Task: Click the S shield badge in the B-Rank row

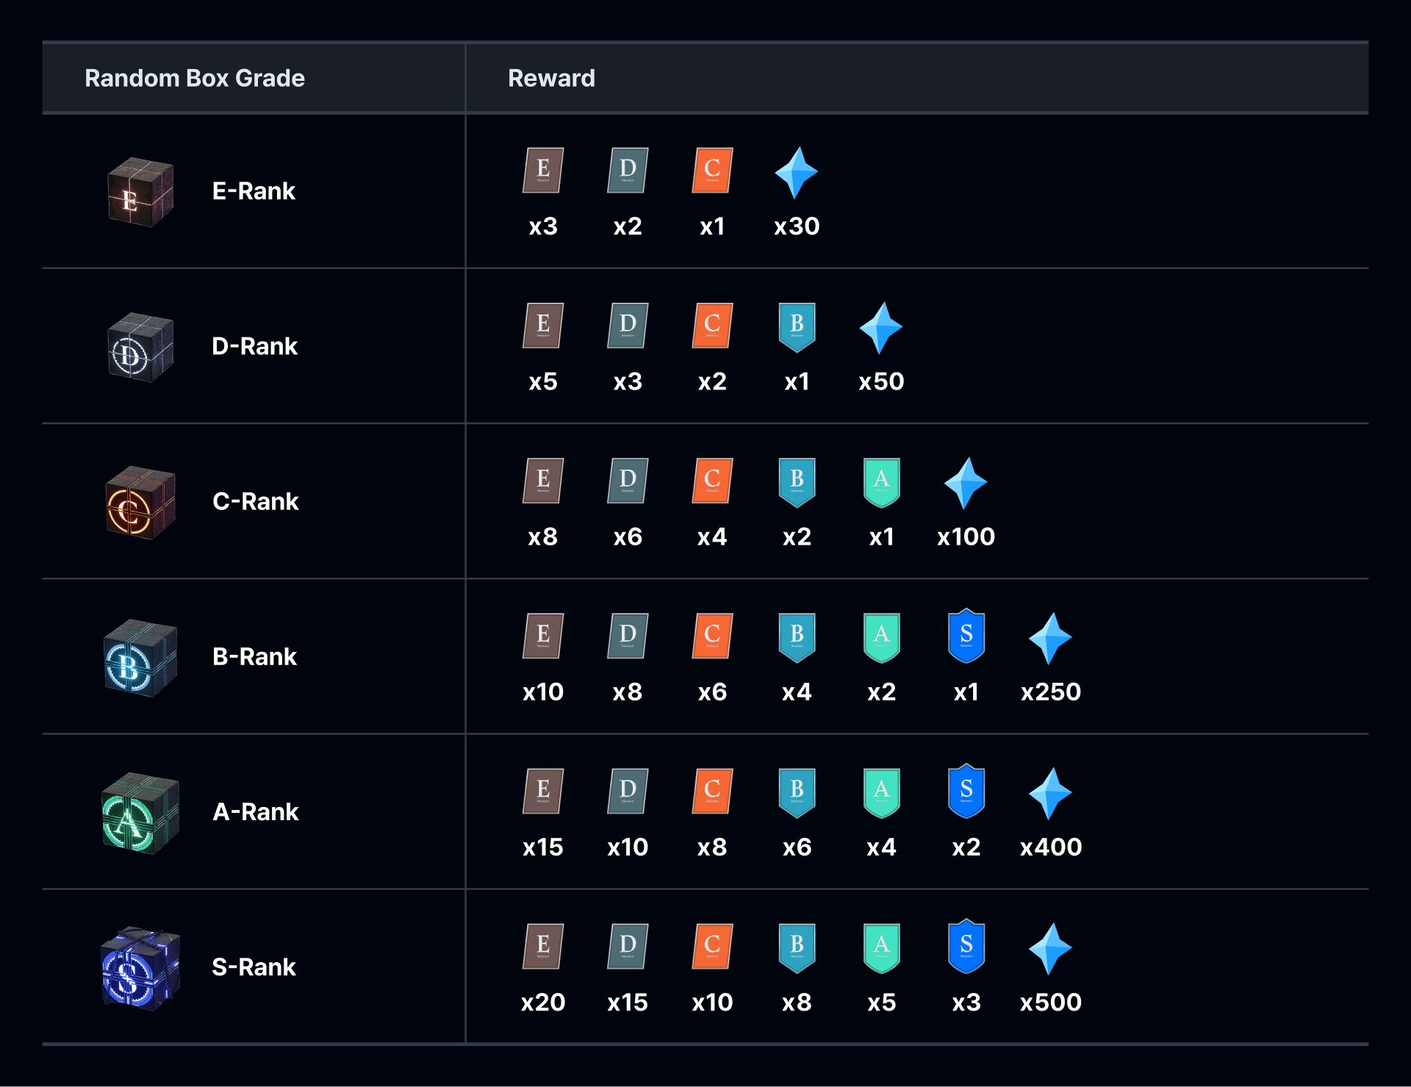Action: [x=966, y=636]
